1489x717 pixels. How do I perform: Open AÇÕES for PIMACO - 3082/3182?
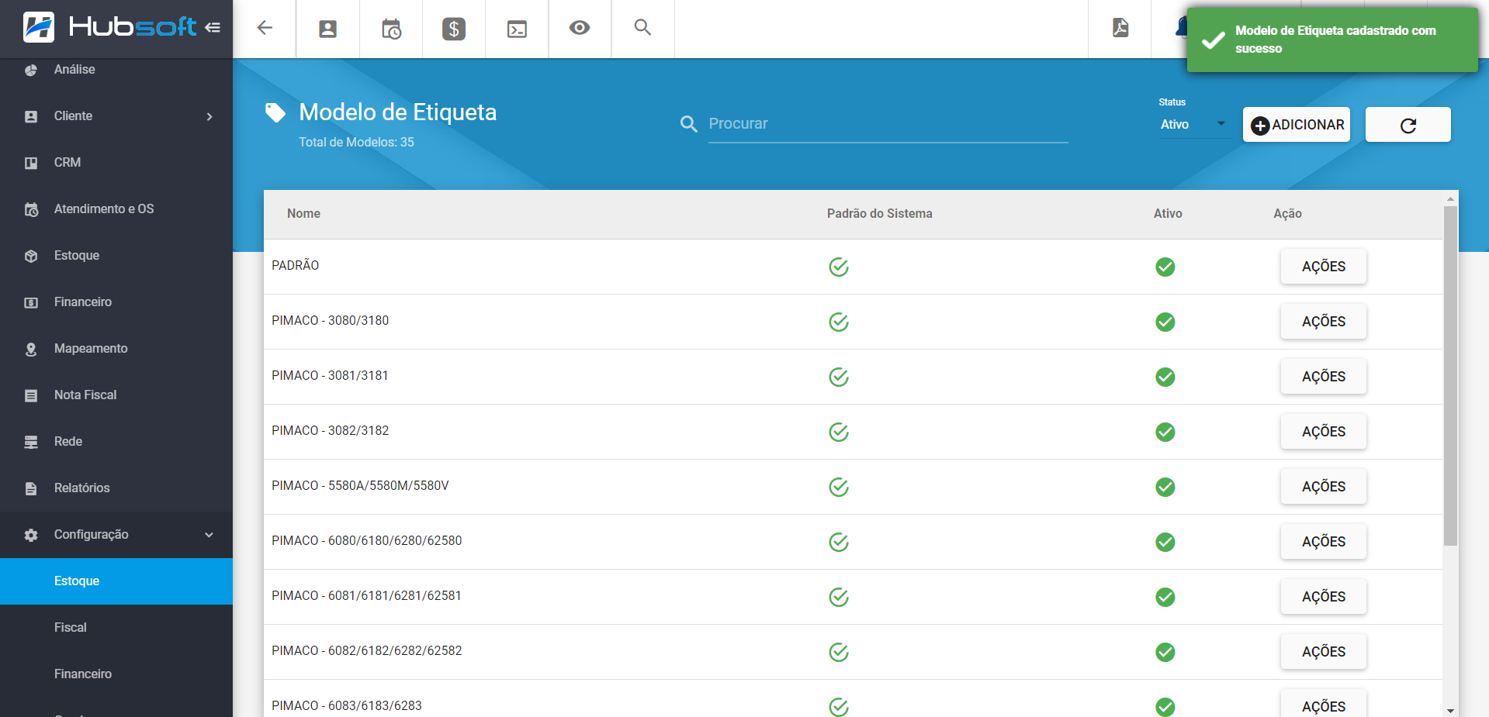point(1324,432)
